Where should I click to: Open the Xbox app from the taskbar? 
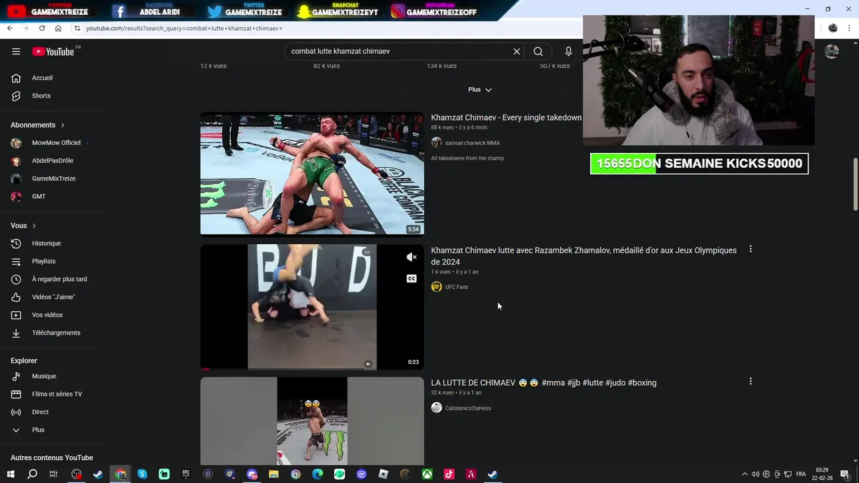[x=427, y=474]
